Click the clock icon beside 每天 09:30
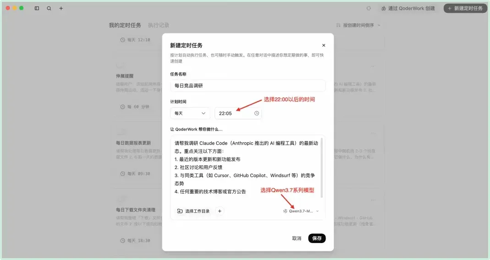Image resolution: width=490 pixels, height=260 pixels. 122,173
